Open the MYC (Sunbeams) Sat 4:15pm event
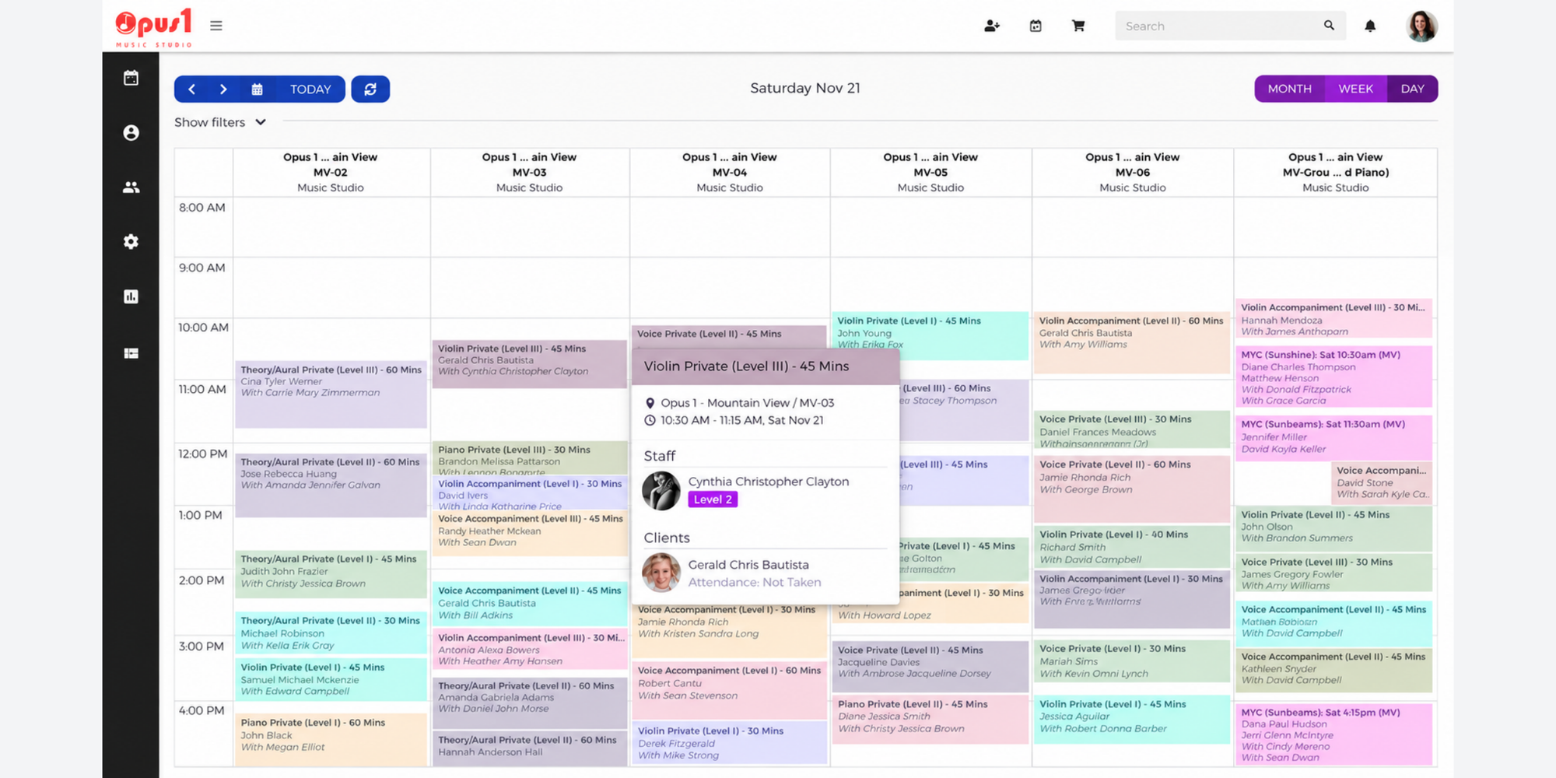Viewport: 1556px width, 778px height. [1333, 734]
